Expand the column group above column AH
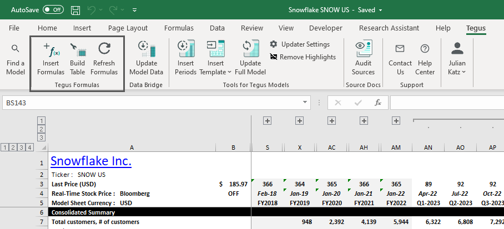 364,121
